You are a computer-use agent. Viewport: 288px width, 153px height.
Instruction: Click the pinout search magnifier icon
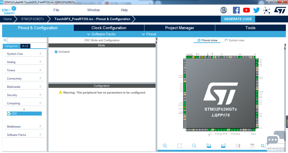pos(263,146)
